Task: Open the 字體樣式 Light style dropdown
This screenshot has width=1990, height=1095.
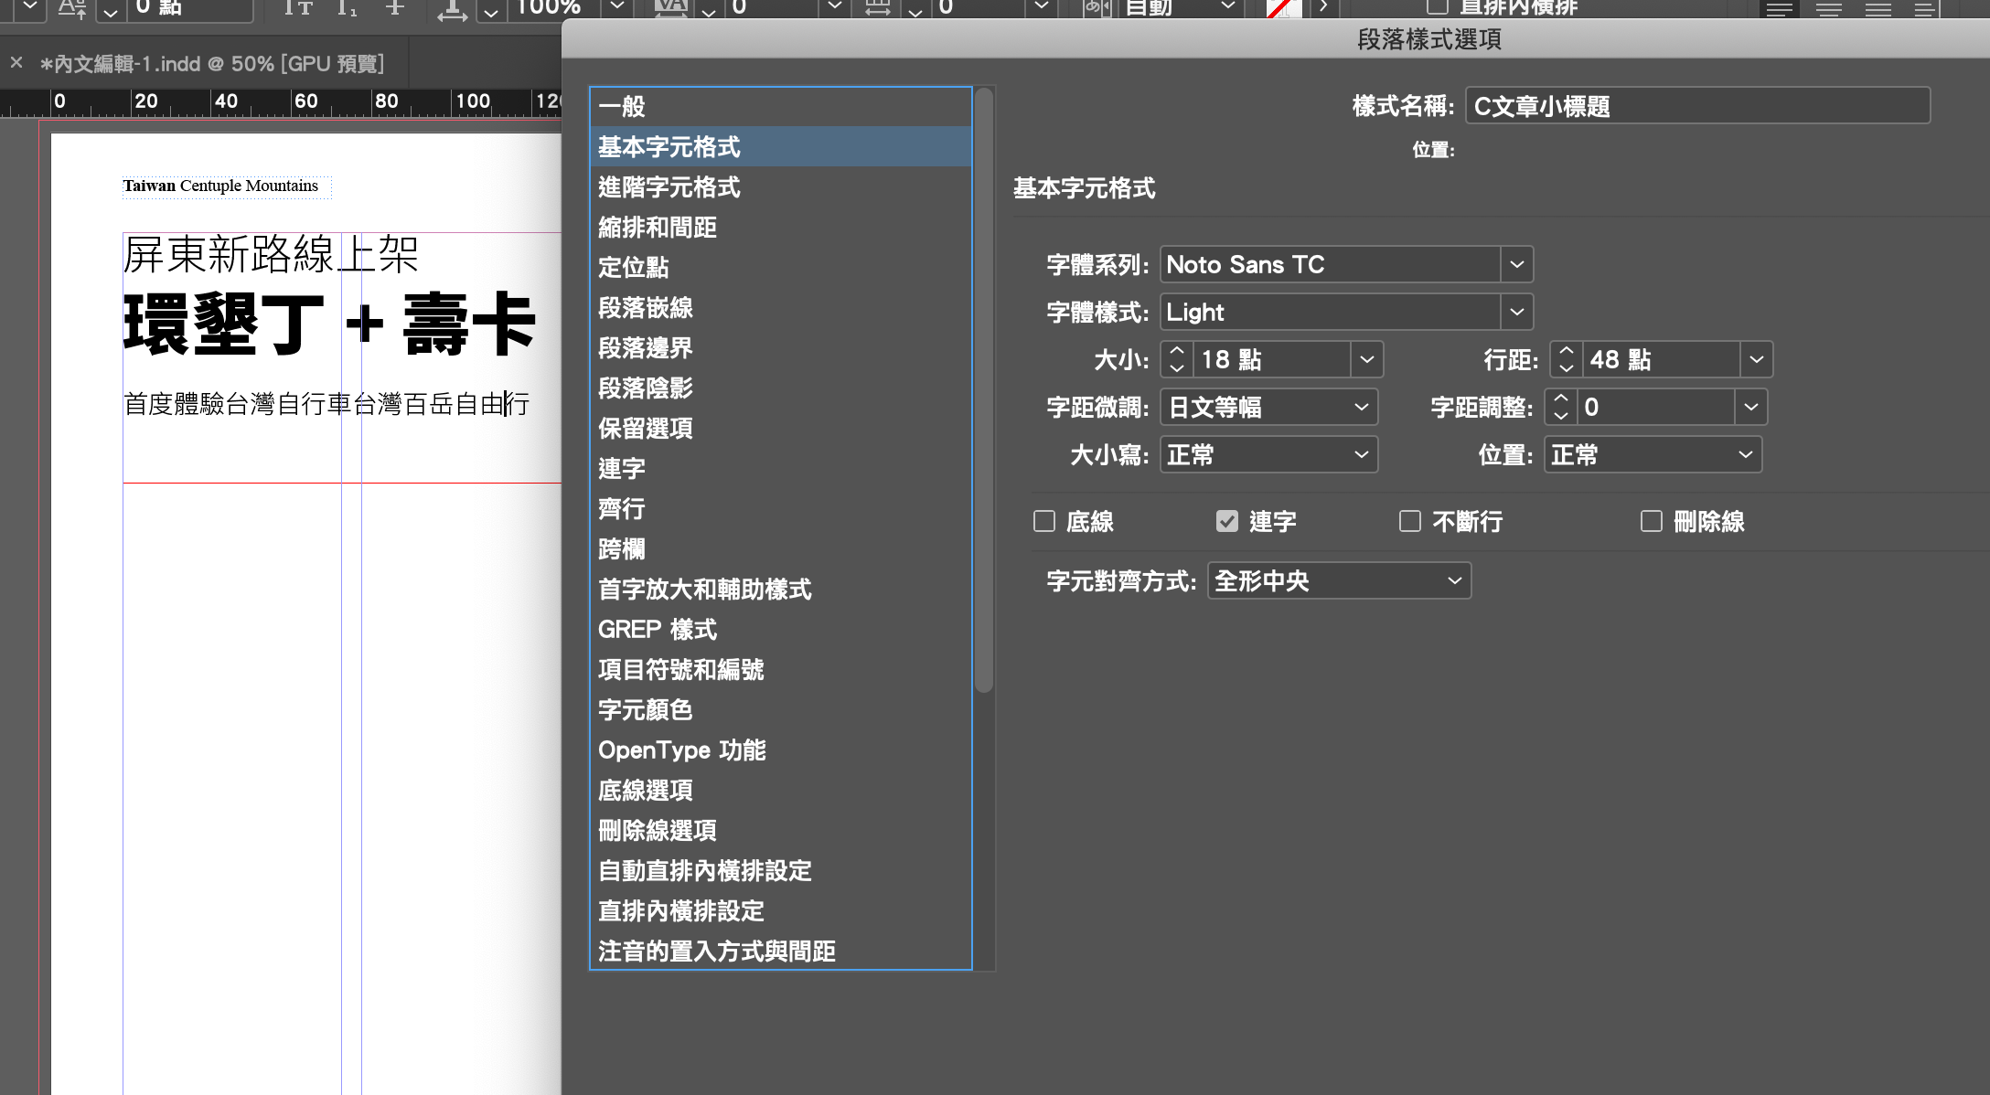Action: pyautogui.click(x=1516, y=312)
